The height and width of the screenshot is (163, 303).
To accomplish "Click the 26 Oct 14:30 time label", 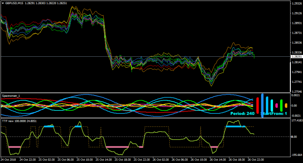I will pyautogui.click(x=218, y=160).
